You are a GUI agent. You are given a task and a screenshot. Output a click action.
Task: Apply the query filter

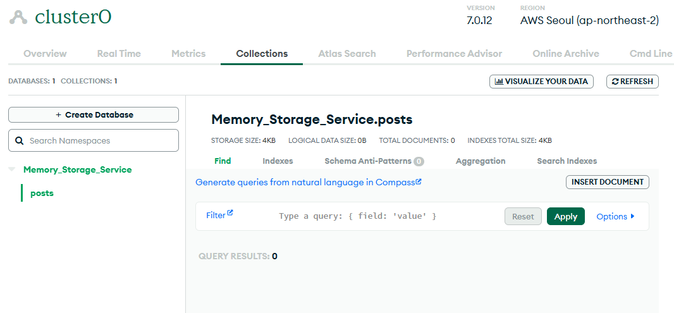(x=566, y=216)
